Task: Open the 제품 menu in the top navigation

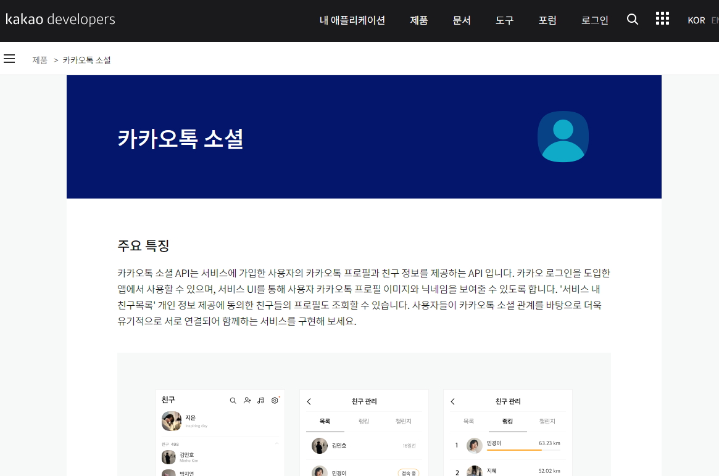Action: [x=418, y=20]
